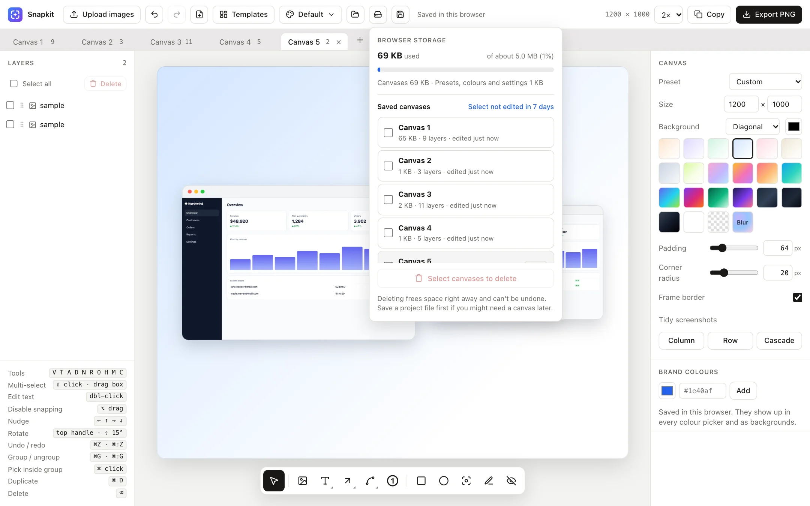Image resolution: width=810 pixels, height=506 pixels.
Task: Tick the Select all layers checkbox
Action: (x=14, y=84)
